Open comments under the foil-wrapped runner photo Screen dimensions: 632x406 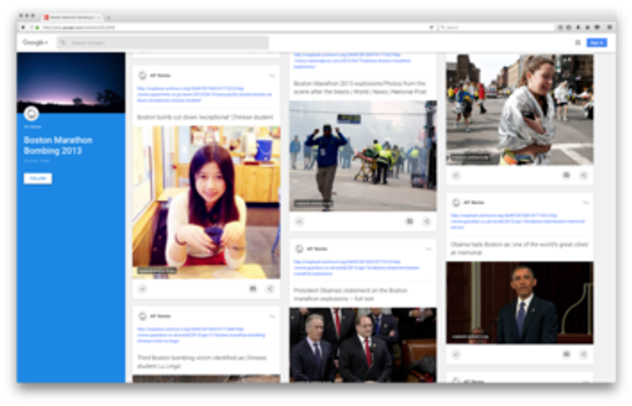click(566, 175)
